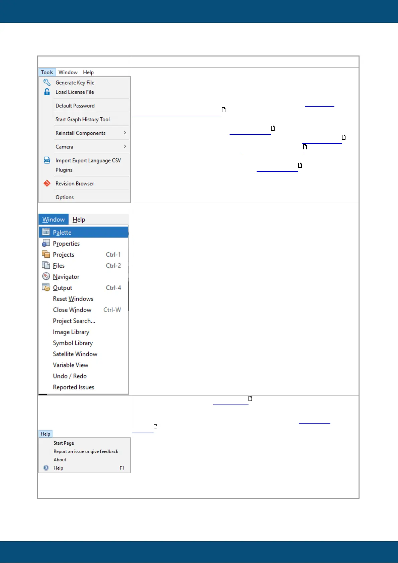Click the Projects folder icon
Viewport: 398px width, 563px height.
pos(46,254)
